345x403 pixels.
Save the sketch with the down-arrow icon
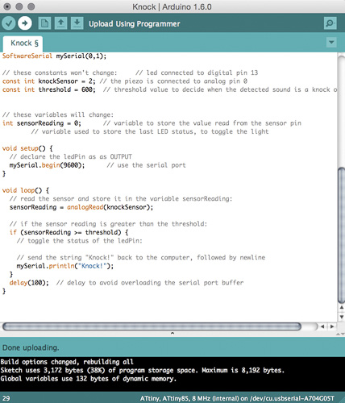pos(77,23)
